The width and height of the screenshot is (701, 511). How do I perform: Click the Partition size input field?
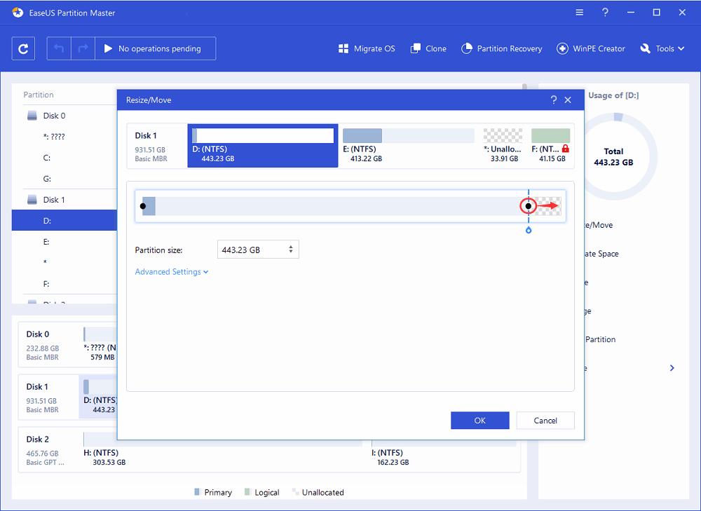258,250
